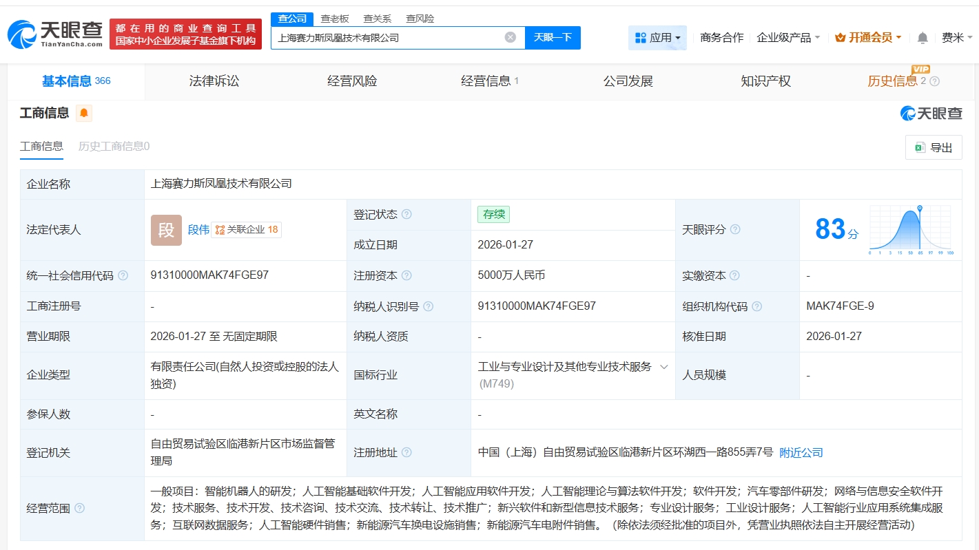Screen dimensions: 979x550
Task: Click the company name search input field
Action: click(x=386, y=38)
